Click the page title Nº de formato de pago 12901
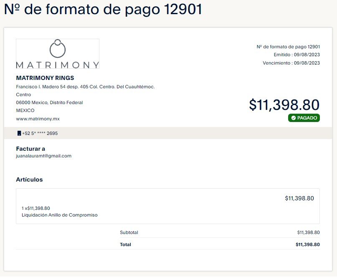Image resolution: width=337 pixels, height=279 pixels. tap(103, 10)
